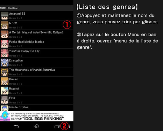This screenshot has height=131, width=163.
Task: Tap the Oreimo character avatar icon
Action: click(x=4, y=81)
